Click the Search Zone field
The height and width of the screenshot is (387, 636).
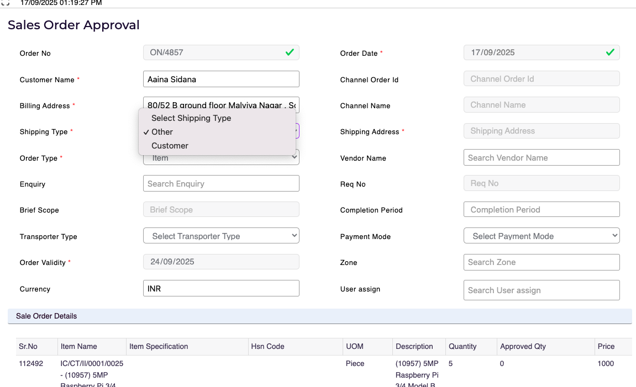[x=542, y=262]
